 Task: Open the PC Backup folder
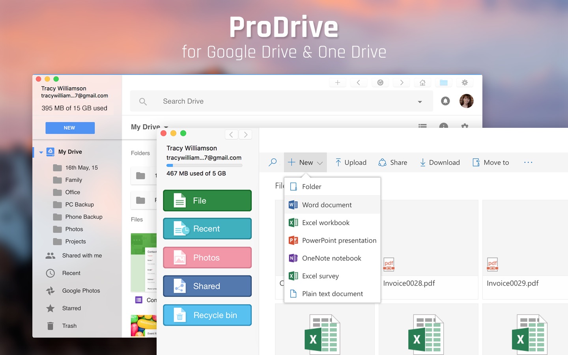tap(73, 204)
